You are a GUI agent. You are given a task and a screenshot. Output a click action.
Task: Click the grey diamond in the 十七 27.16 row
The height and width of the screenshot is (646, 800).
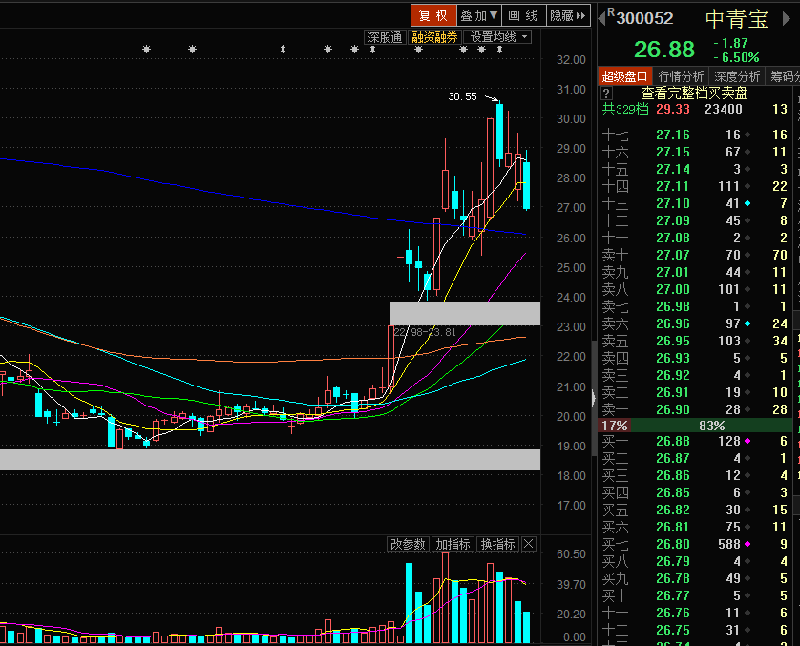tap(747, 135)
